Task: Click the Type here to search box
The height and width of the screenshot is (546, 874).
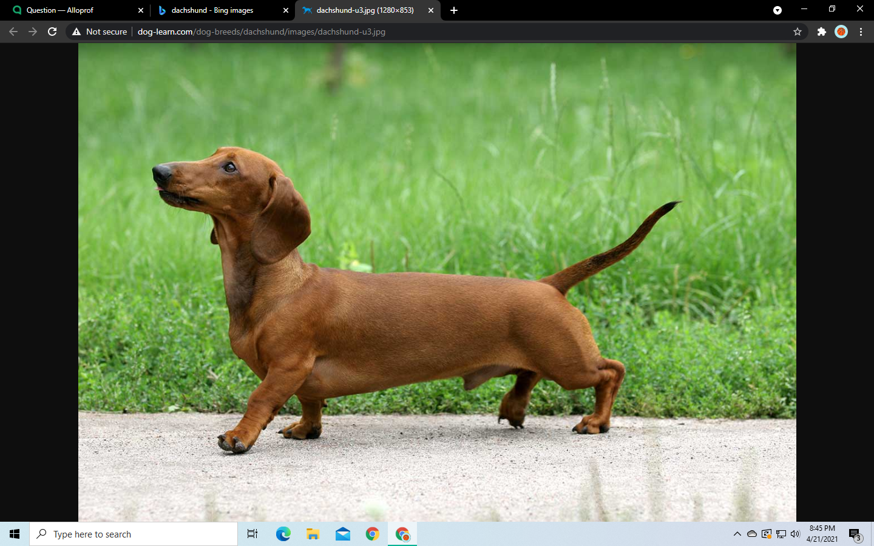Action: pyautogui.click(x=134, y=534)
